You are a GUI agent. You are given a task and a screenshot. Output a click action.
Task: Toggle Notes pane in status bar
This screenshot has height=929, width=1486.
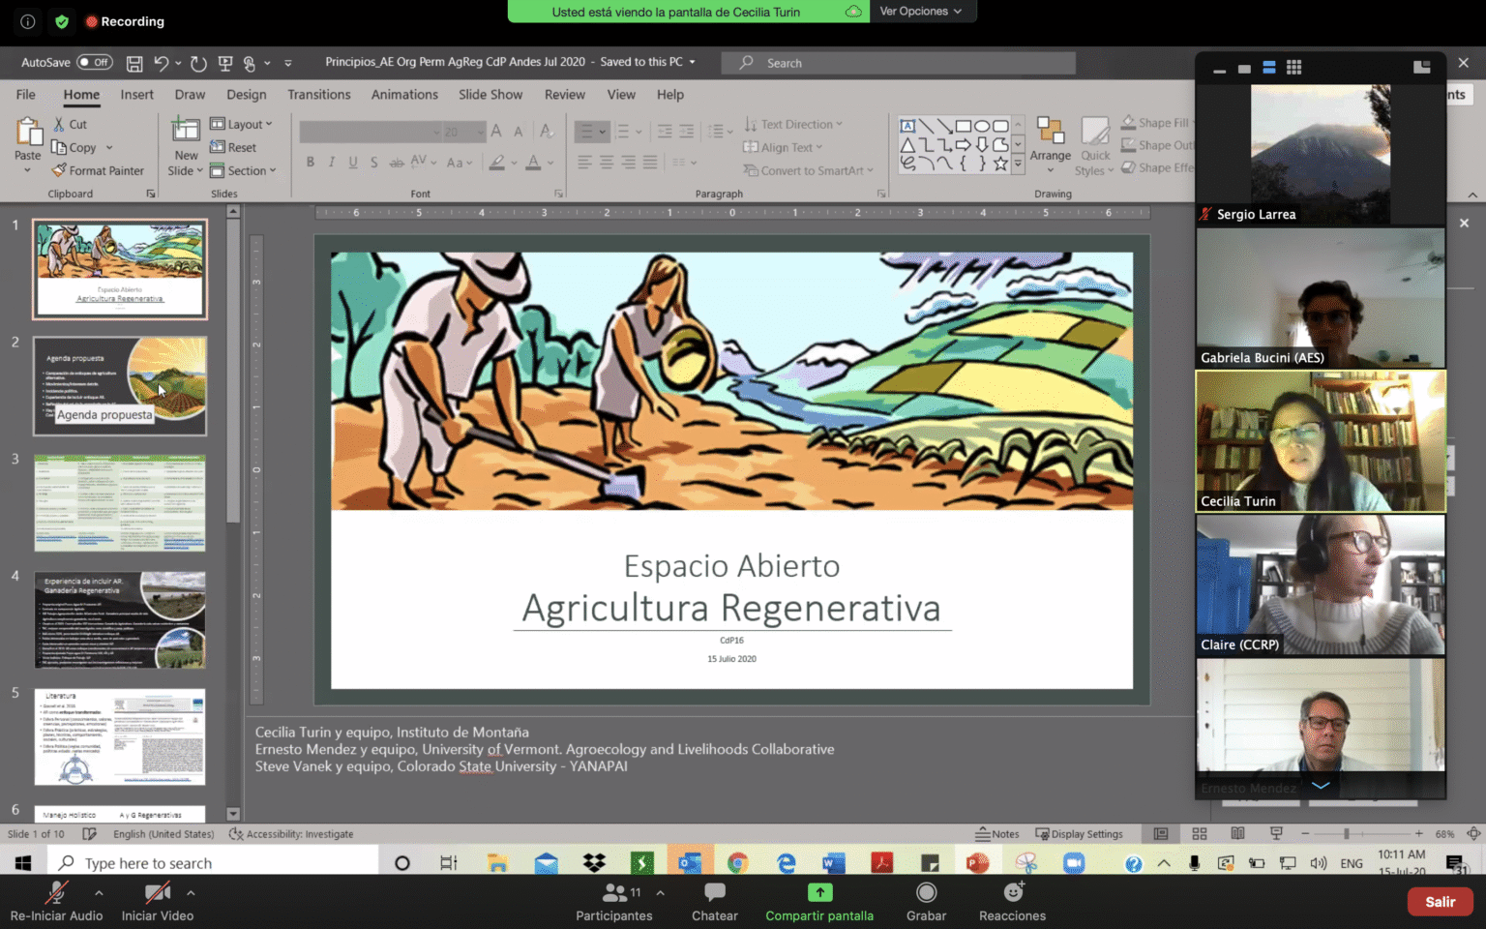997,834
